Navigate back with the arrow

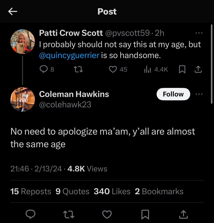[x=12, y=11]
